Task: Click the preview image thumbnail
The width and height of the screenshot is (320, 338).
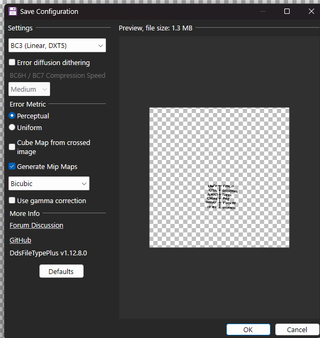Action: (x=219, y=178)
